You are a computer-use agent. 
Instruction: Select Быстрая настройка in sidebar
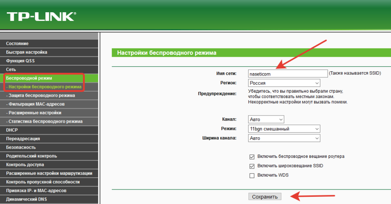[x=27, y=52]
